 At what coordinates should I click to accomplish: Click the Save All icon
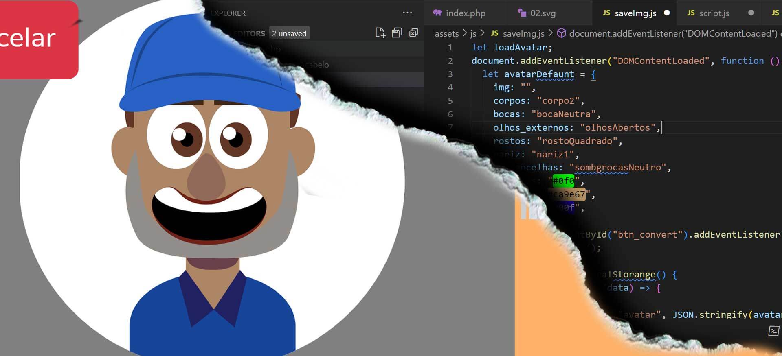[x=397, y=33]
